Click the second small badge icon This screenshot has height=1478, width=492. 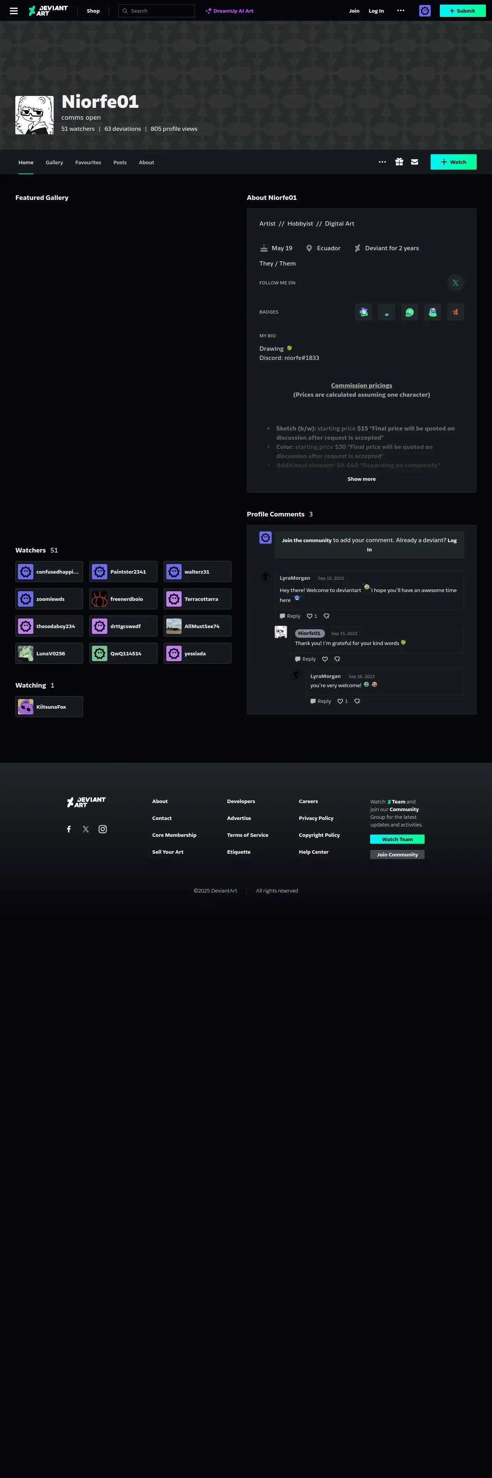coord(387,312)
